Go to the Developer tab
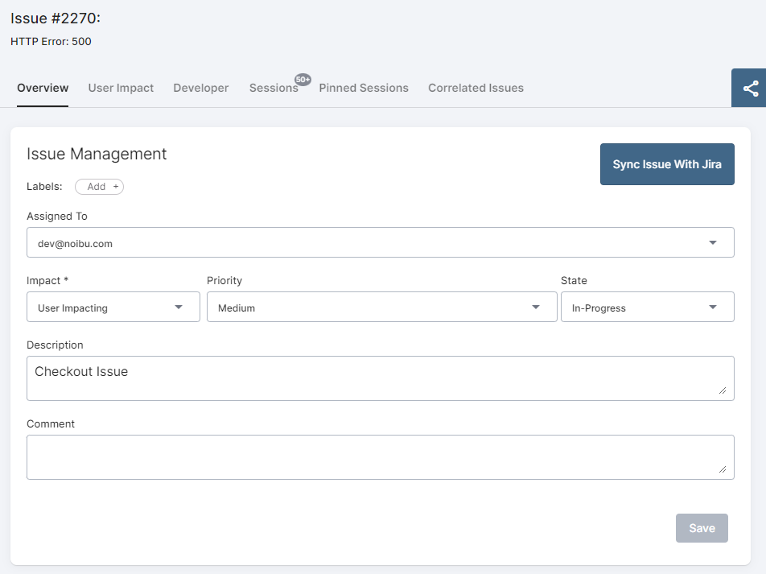This screenshot has width=766, height=574. (x=201, y=88)
